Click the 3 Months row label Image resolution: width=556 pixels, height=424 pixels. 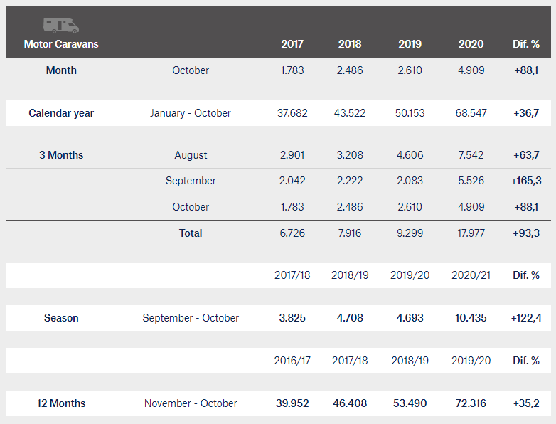pos(61,155)
